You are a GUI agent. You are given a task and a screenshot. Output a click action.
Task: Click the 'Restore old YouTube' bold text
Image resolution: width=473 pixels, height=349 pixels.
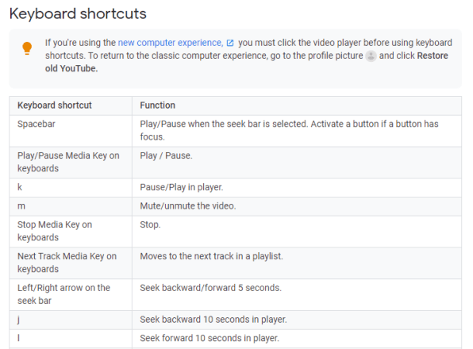point(247,62)
